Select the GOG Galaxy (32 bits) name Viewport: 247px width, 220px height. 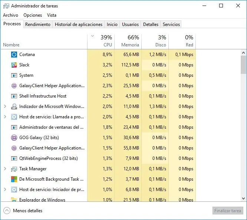[39, 138]
